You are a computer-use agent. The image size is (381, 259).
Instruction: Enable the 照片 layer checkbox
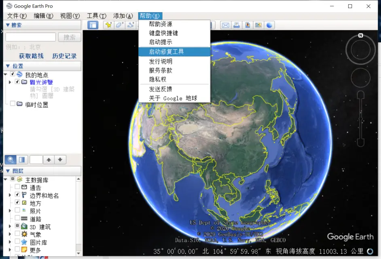[x=17, y=210]
